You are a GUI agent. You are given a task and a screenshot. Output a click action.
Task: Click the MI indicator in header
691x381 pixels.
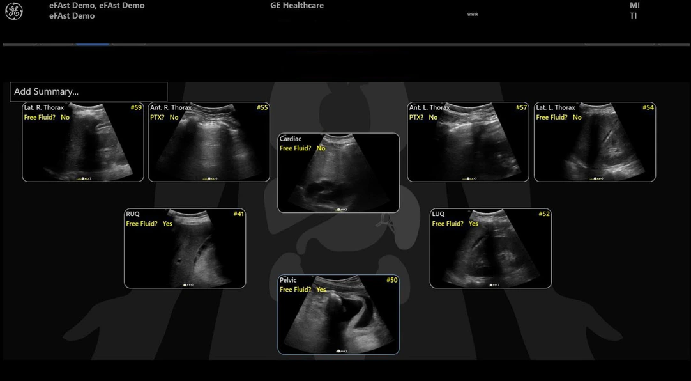click(x=634, y=6)
